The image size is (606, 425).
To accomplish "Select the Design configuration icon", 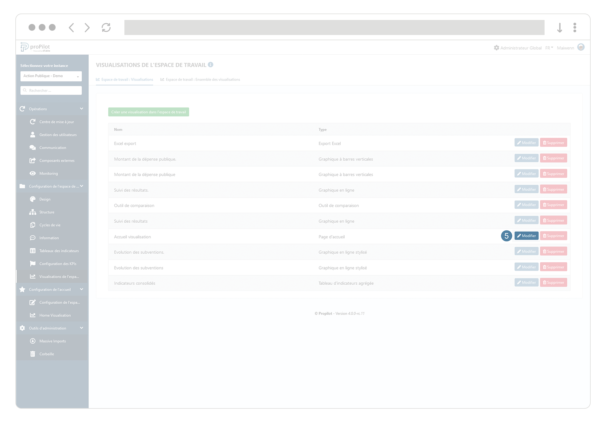I will [44, 199].
